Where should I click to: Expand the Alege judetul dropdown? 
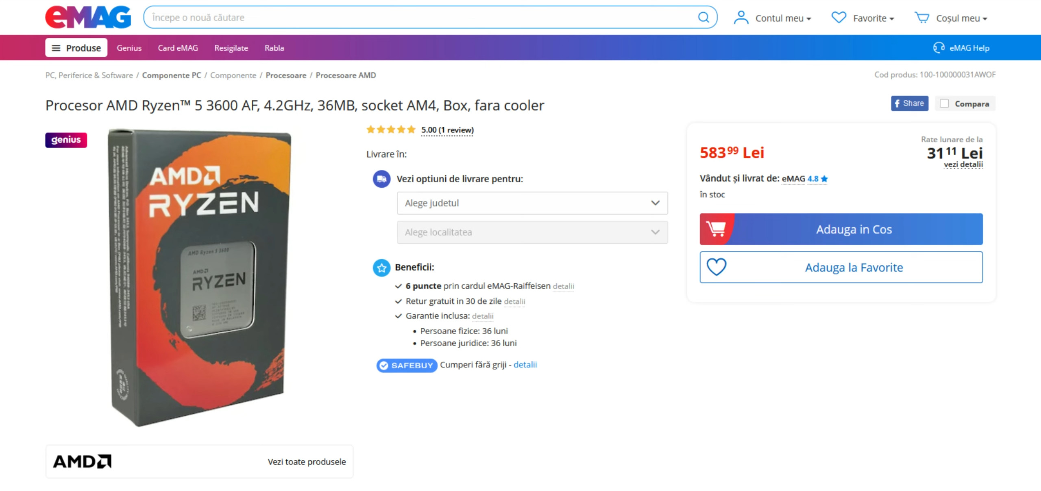point(532,203)
